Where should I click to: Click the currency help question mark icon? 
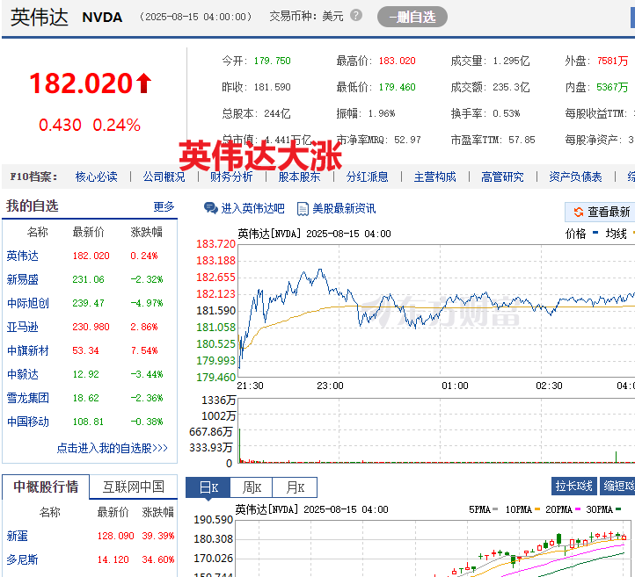click(356, 15)
